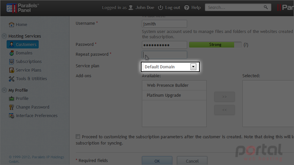The width and height of the screenshot is (294, 165).
Task: Open Customers via its person icon
Action: 12,44
